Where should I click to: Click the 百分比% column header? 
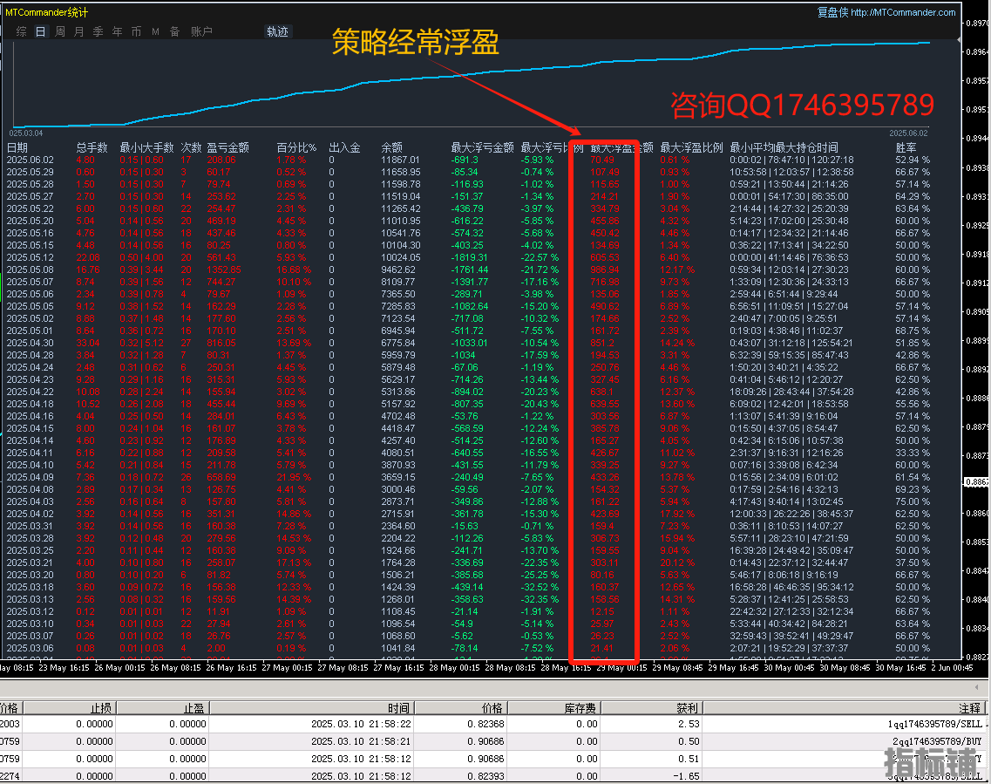pos(296,147)
